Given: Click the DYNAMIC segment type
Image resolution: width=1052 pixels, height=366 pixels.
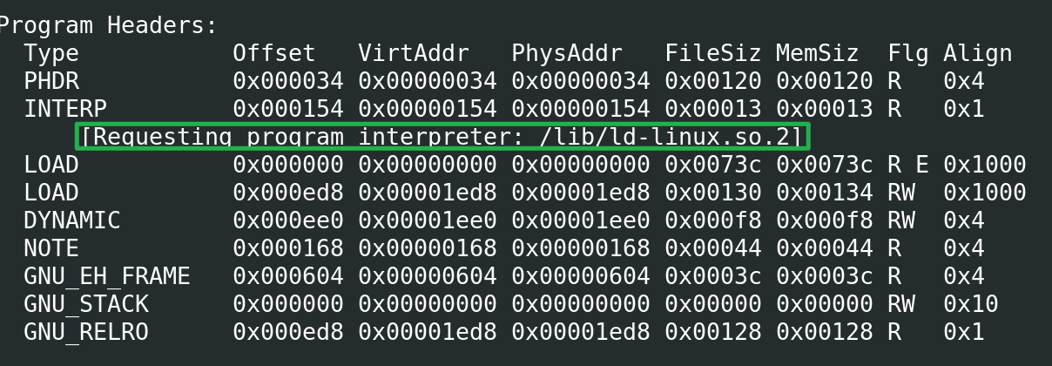Looking at the screenshot, I should (x=72, y=220).
